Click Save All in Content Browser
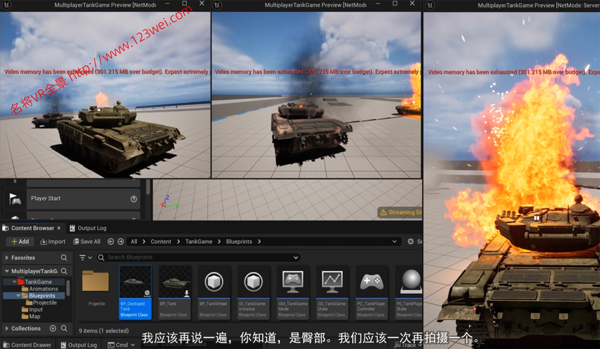 [x=87, y=241]
